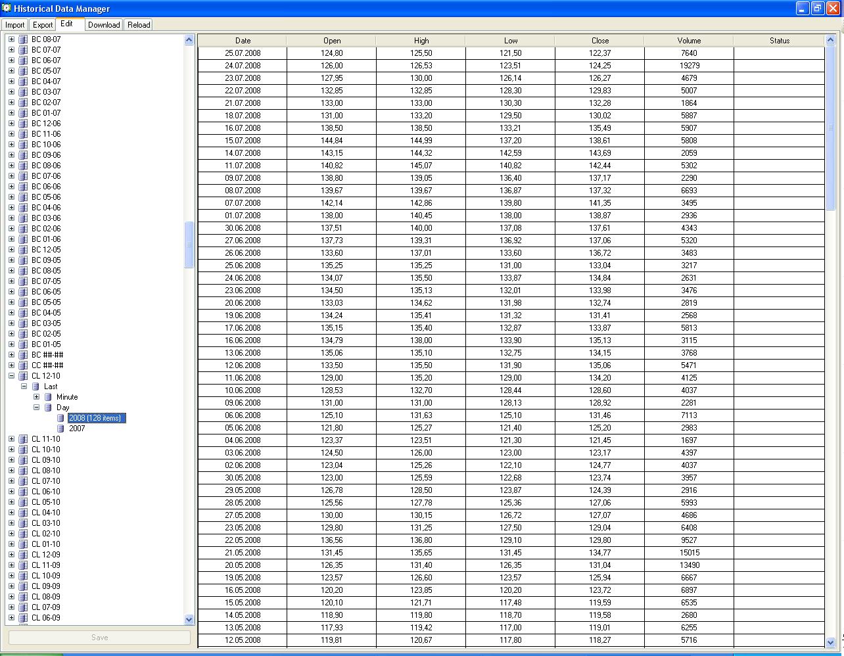The width and height of the screenshot is (844, 656).
Task: Click the tree panel scroll-up arrow
Action: point(189,40)
